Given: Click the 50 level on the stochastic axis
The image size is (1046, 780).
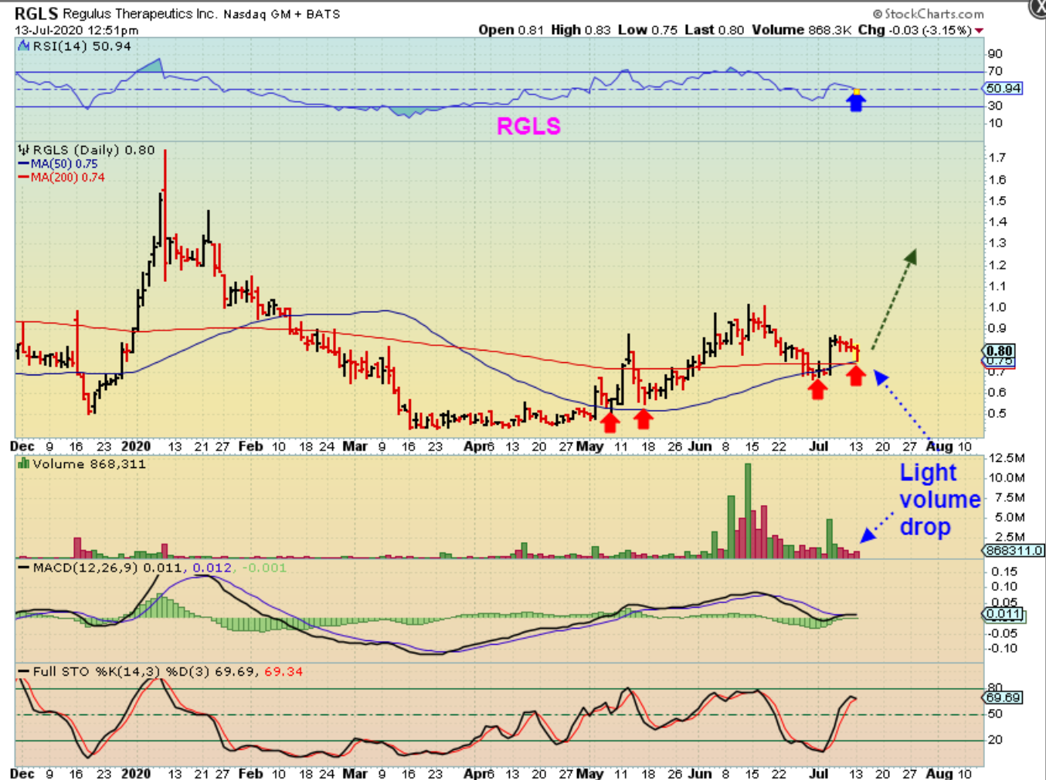Looking at the screenshot, I should coord(995,714).
